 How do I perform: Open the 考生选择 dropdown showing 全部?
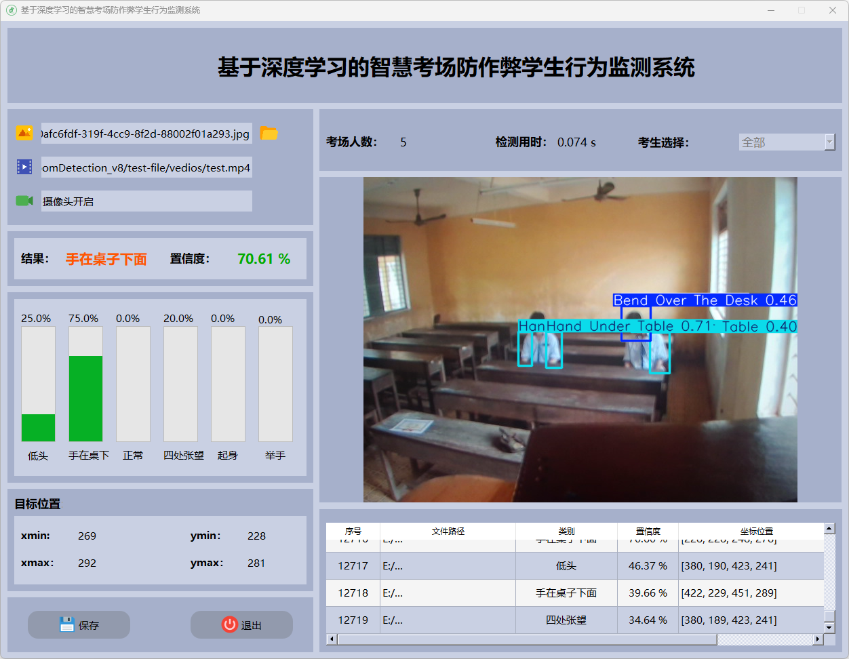coord(781,142)
